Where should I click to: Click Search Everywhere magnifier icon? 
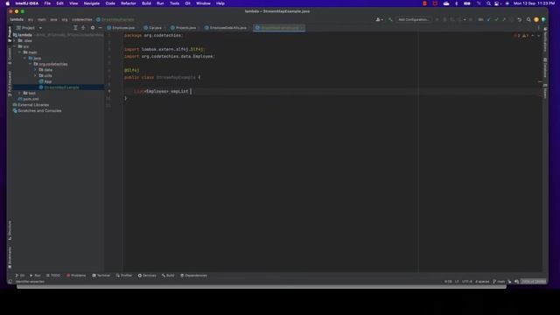[x=528, y=19]
